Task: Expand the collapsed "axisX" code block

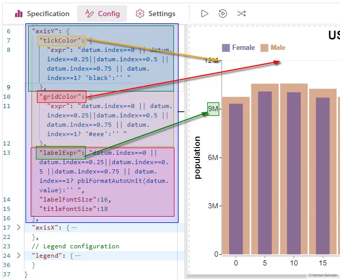Action: point(19,228)
